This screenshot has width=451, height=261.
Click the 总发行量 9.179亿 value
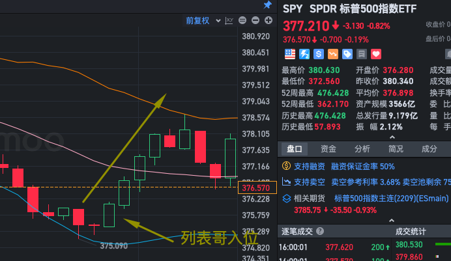point(403,116)
